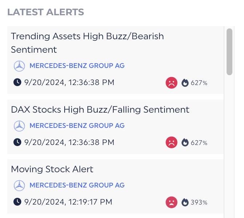The height and width of the screenshot is (218, 244).
Task: Click the Latest Alerts heading
Action: coord(46,12)
